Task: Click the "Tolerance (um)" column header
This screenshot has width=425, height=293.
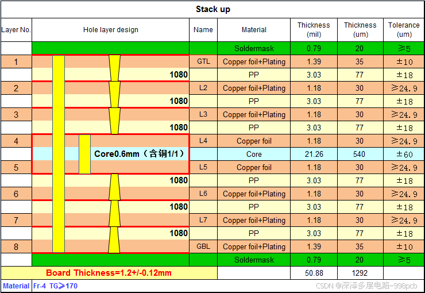Action: point(404,30)
